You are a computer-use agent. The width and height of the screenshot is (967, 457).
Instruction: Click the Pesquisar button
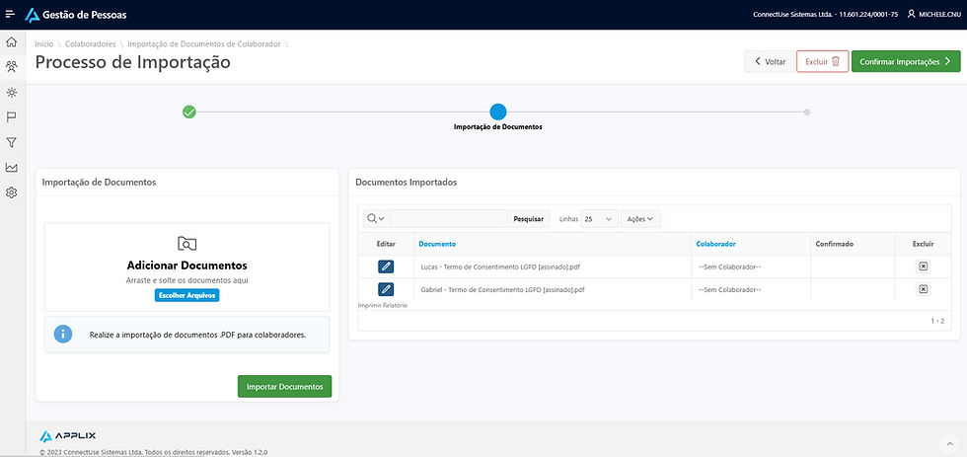529,219
